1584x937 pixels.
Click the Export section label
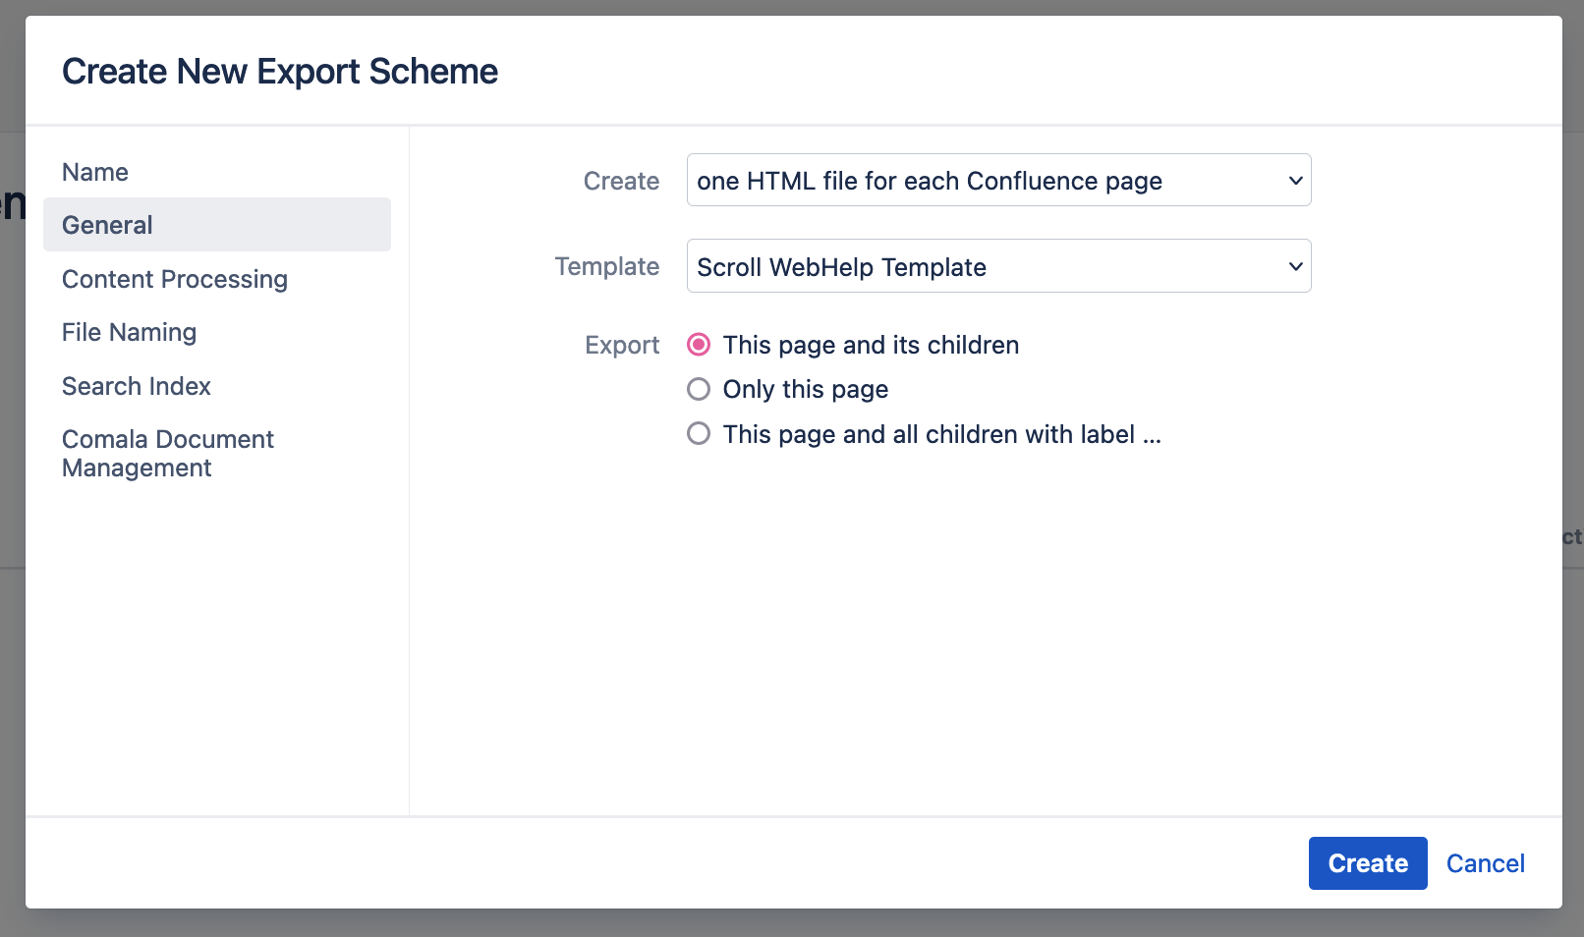[621, 345]
